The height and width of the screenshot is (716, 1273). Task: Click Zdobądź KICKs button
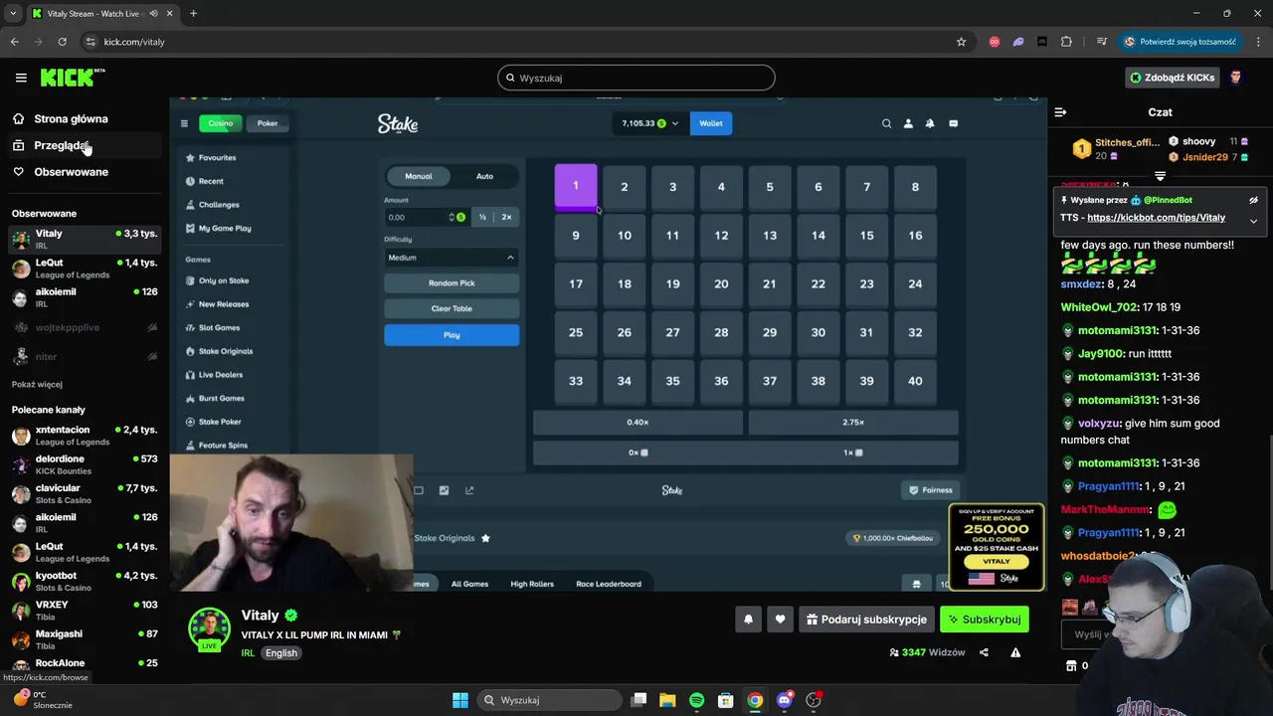point(1172,78)
